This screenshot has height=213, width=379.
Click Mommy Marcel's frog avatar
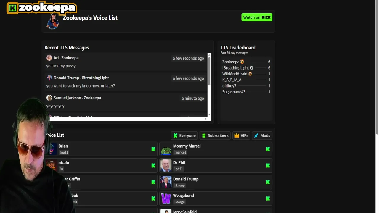166,149
